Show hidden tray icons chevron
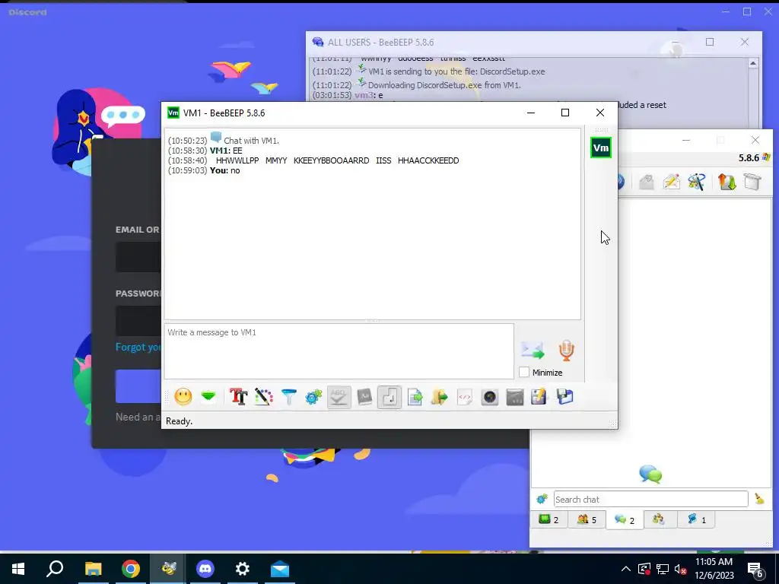Viewport: 779px width, 584px height. 626,569
